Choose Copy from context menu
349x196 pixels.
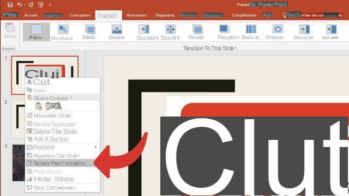pos(62,90)
